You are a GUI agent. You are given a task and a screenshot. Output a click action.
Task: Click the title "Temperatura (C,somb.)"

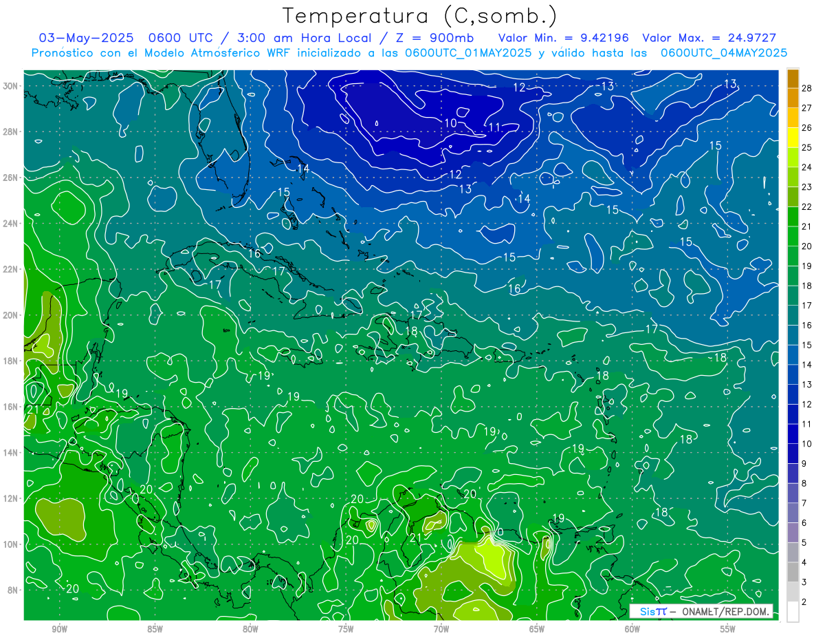419,17
